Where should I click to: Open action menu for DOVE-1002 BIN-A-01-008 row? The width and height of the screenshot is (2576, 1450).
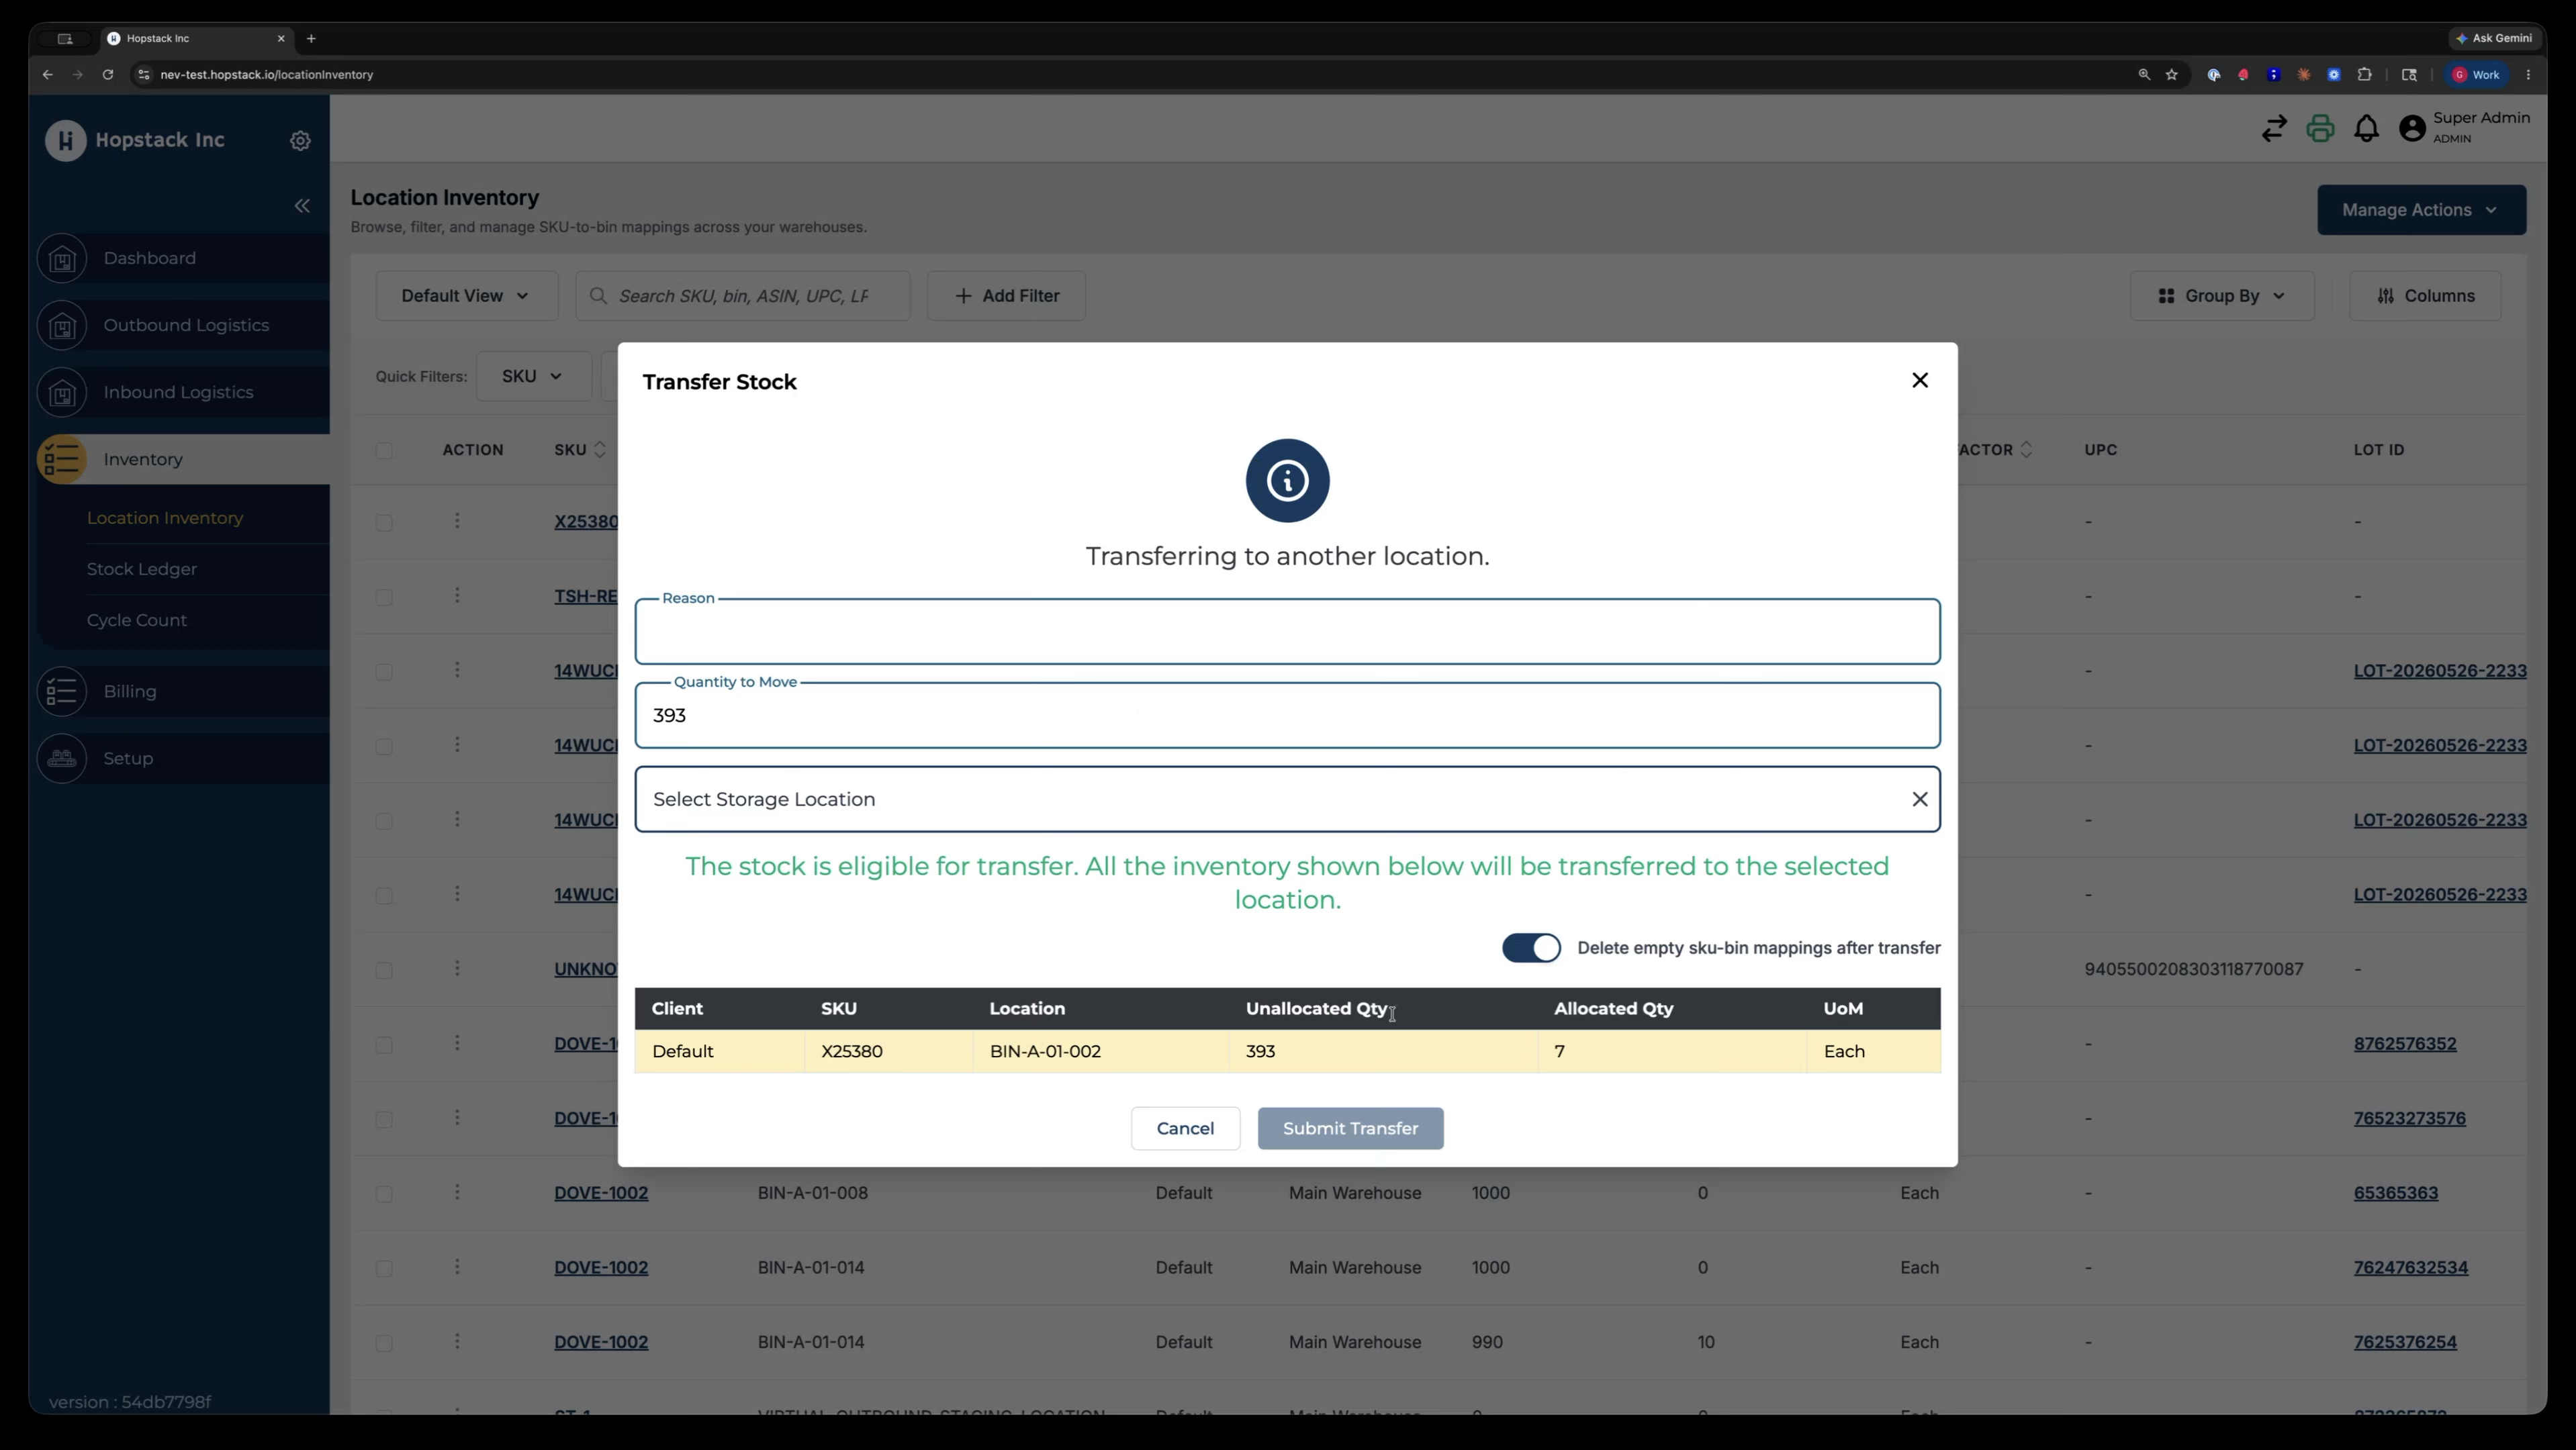(457, 1192)
